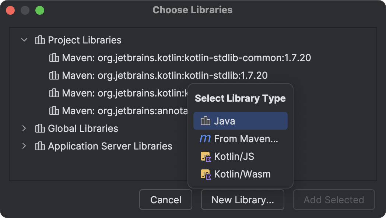This screenshot has height=218, width=386.
Task: Expand the Application Server Libraries node
Action: [x=24, y=146]
